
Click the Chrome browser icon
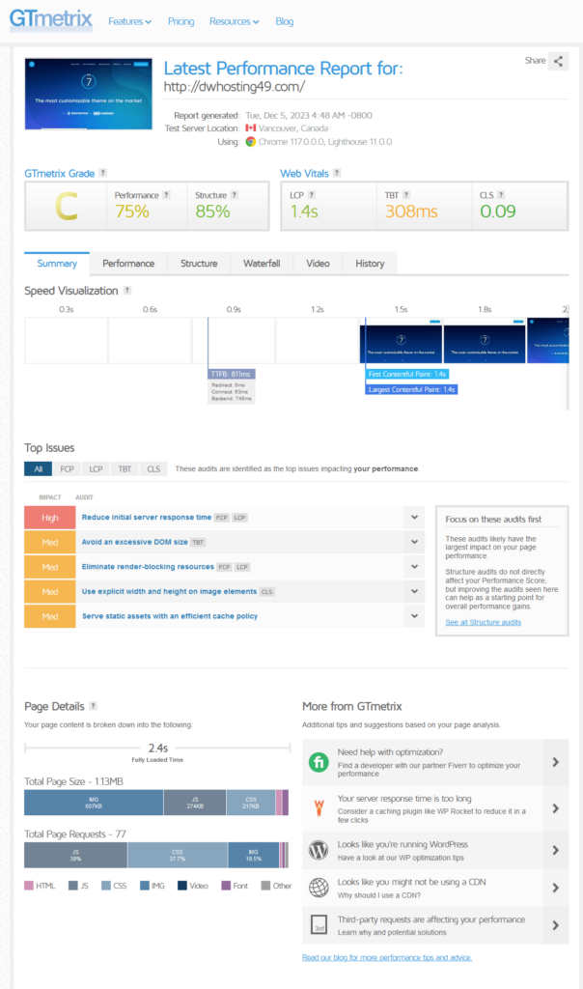click(x=251, y=142)
